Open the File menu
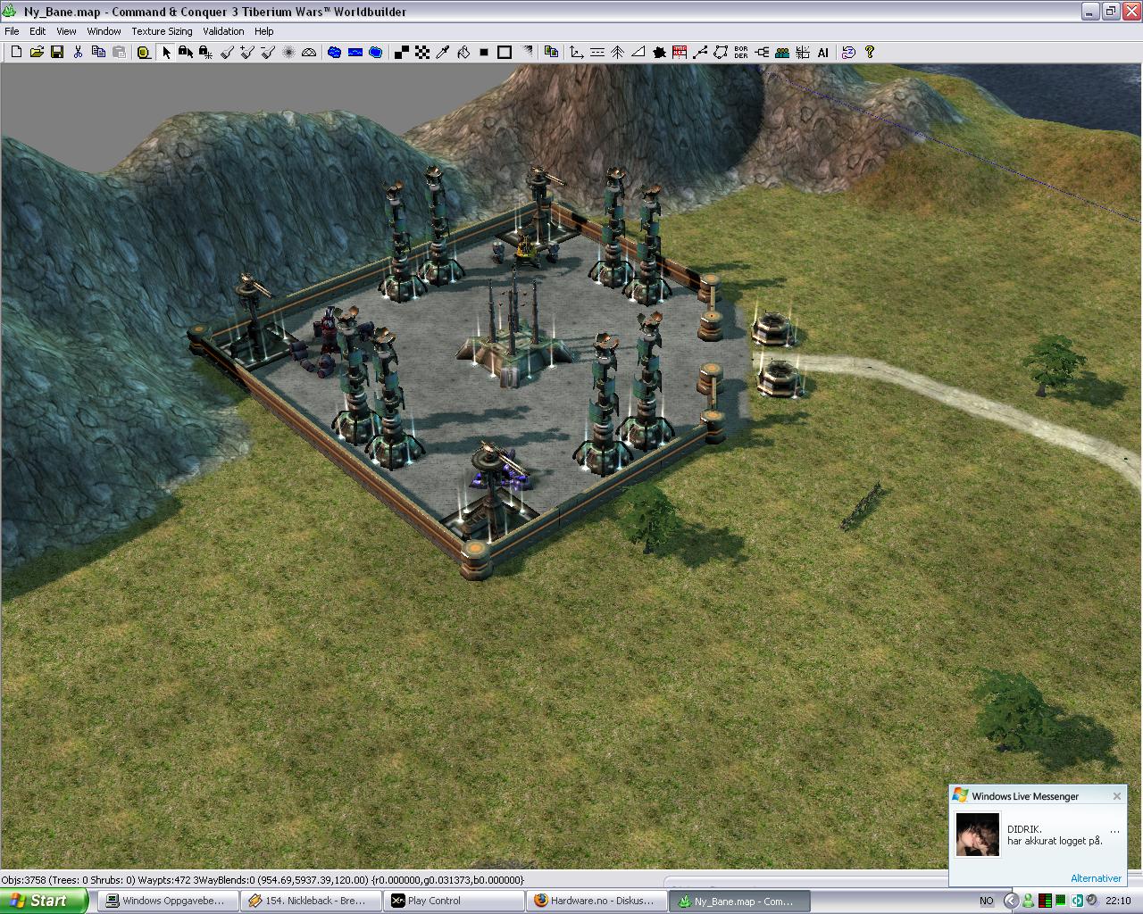 point(12,31)
